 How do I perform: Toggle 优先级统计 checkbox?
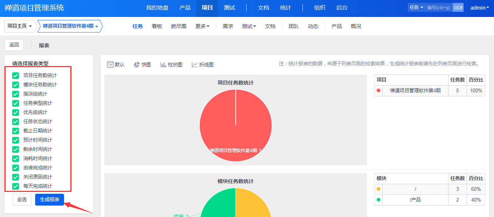[x=16, y=112]
